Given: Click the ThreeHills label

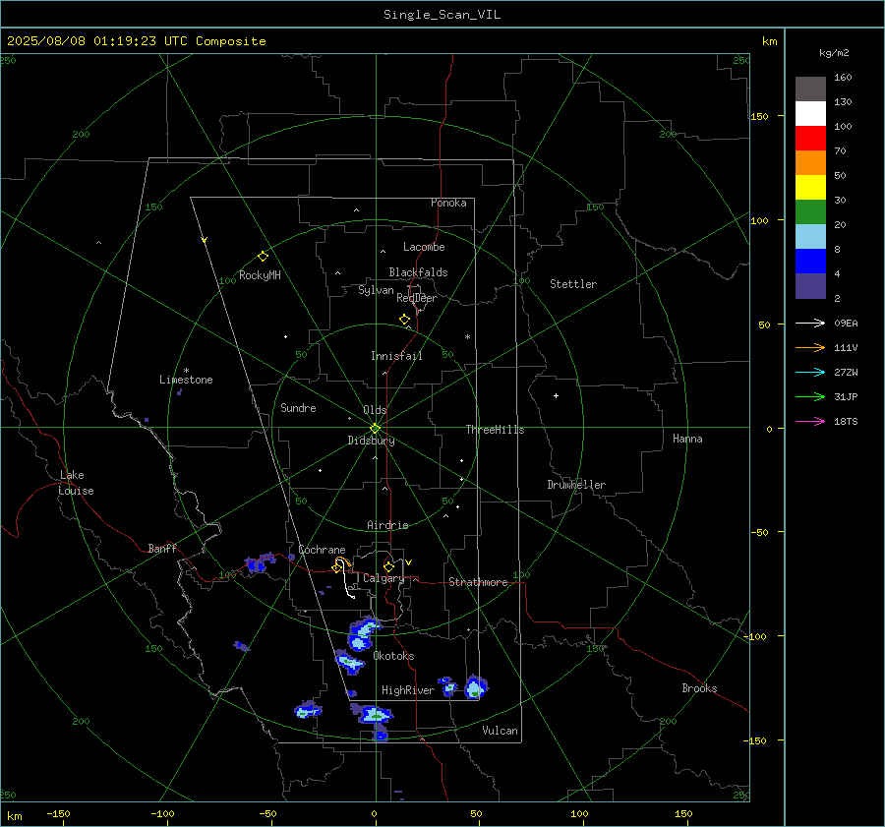Looking at the screenshot, I should click(x=495, y=430).
